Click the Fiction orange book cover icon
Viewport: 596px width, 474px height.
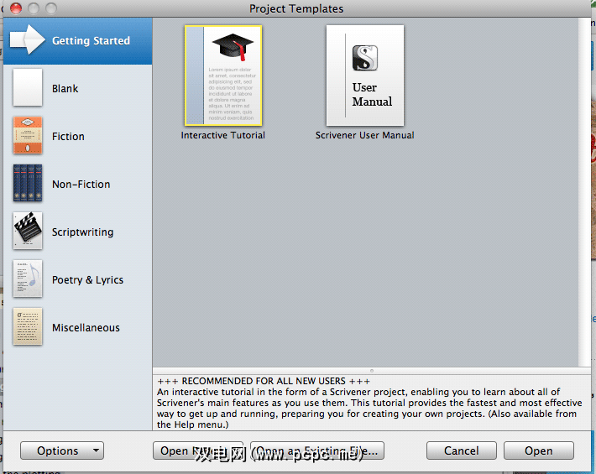pyautogui.click(x=28, y=135)
